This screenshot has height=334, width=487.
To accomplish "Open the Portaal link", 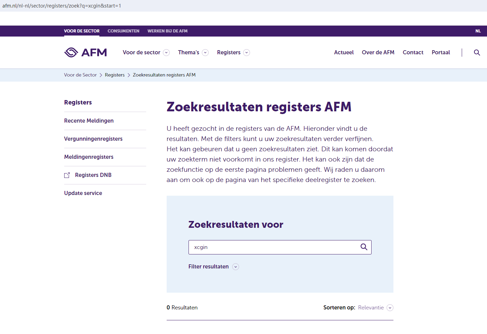I will pyautogui.click(x=441, y=53).
